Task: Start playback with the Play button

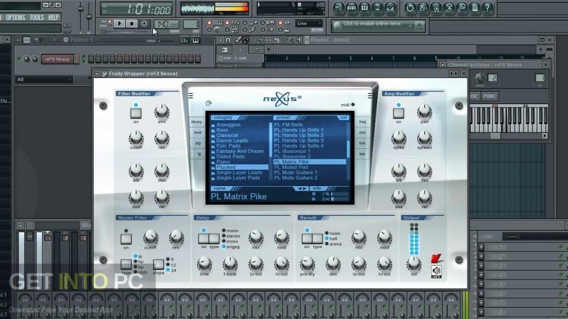Action: 119,24
